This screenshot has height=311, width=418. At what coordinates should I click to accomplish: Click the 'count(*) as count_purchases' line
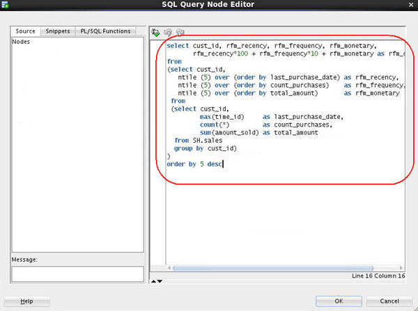tap(266, 125)
